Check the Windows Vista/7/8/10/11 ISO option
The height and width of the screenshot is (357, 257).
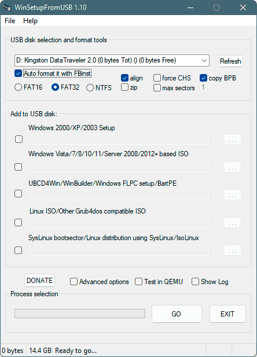click(18, 167)
